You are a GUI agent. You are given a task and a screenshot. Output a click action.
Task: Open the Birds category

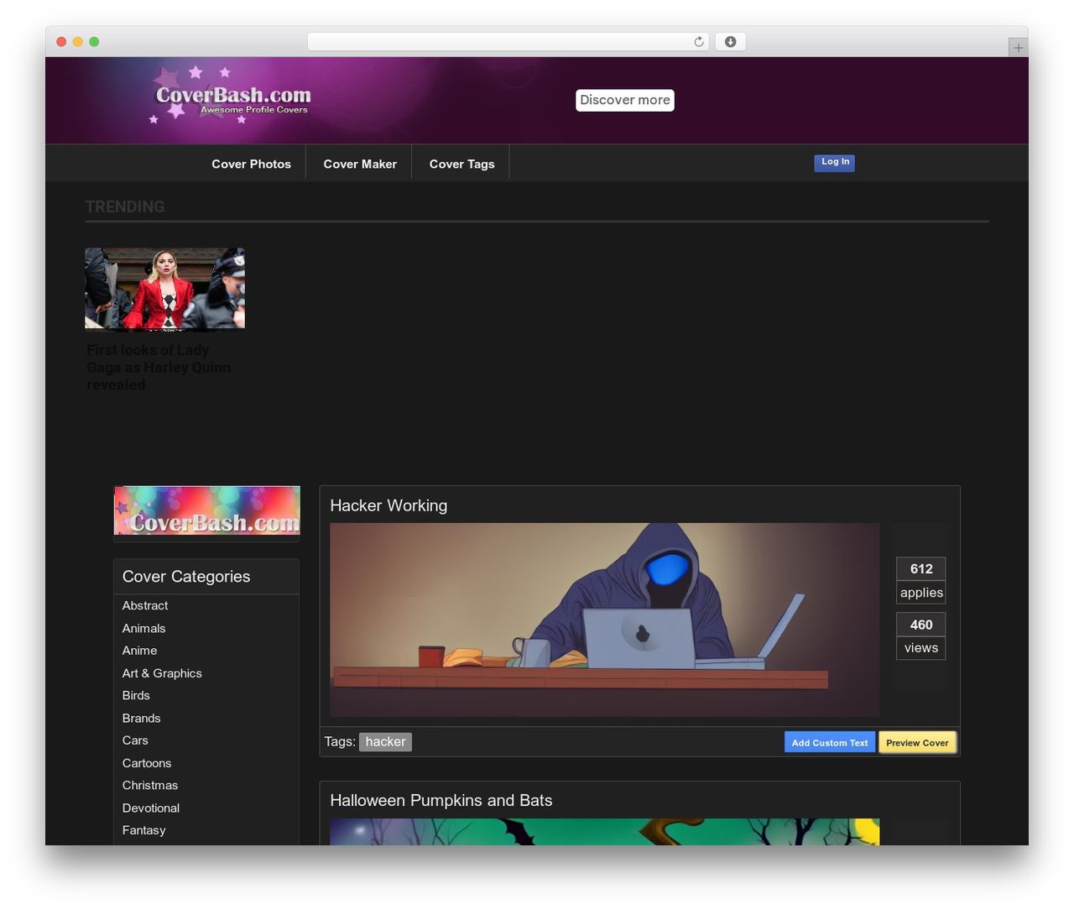coord(136,695)
